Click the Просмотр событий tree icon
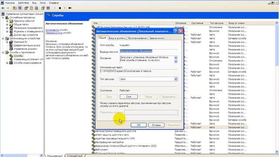Viewport: 279px width, 157px height. pyautogui.click(x=11, y=21)
